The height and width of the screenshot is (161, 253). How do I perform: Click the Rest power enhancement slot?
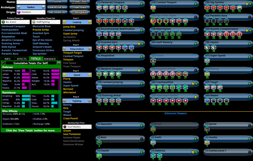point(99,143)
